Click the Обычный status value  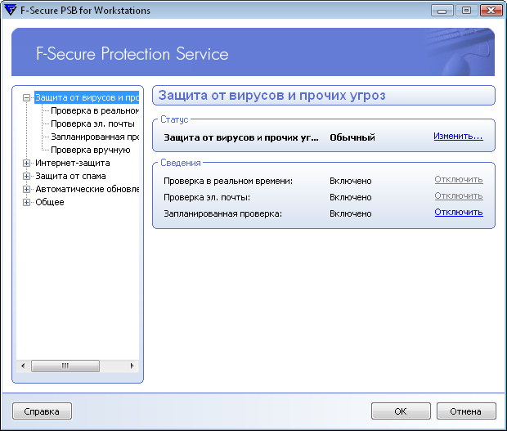[x=352, y=137]
